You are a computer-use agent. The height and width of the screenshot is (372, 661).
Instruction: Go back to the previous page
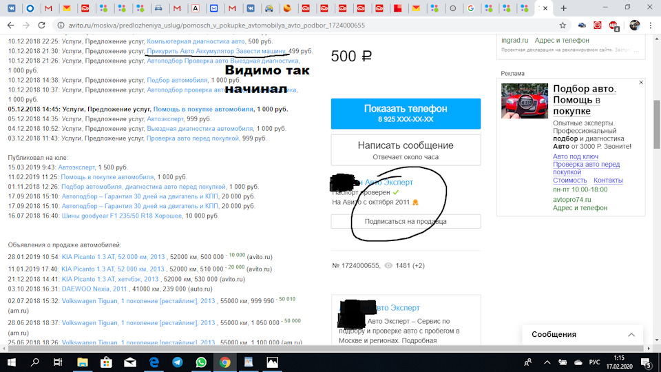click(x=10, y=25)
